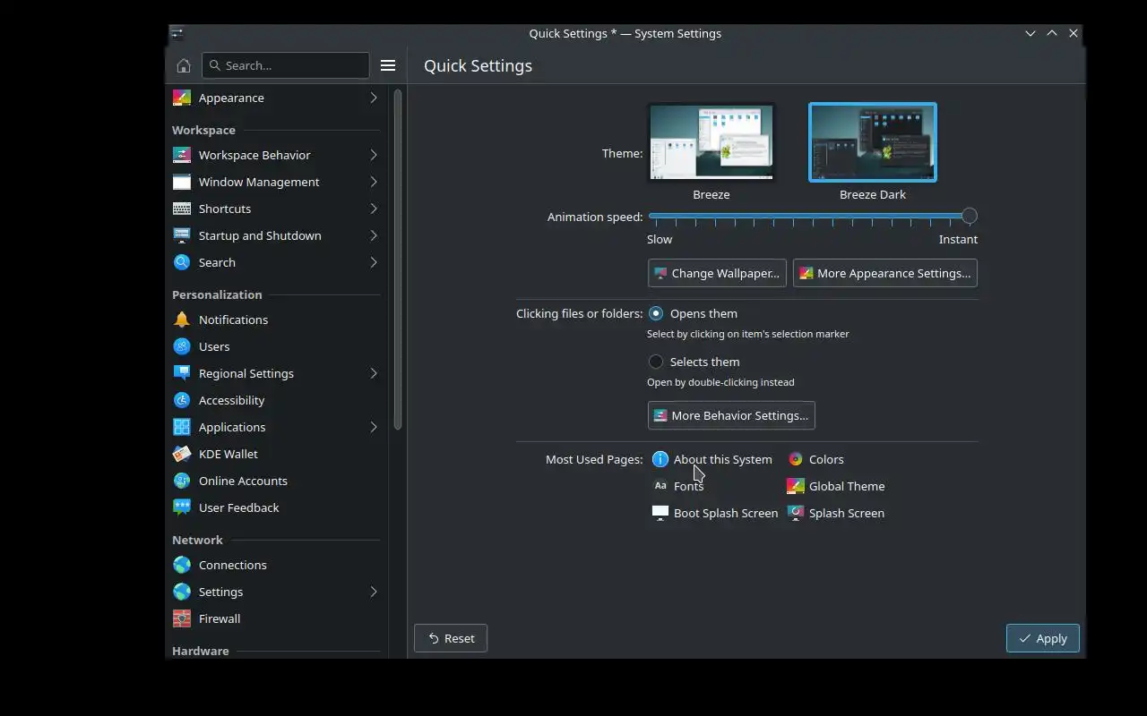Click the About this System info icon
1147x716 pixels.
tap(660, 459)
